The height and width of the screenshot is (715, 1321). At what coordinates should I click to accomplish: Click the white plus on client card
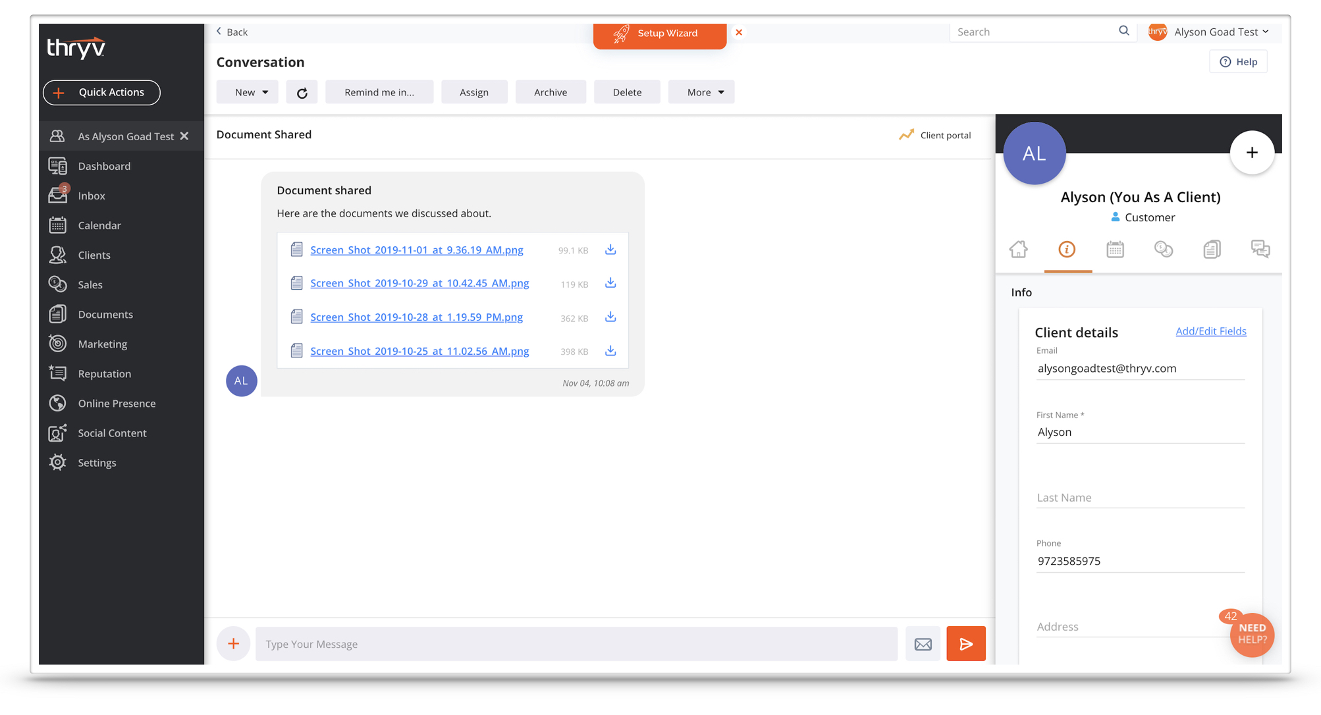1252,153
